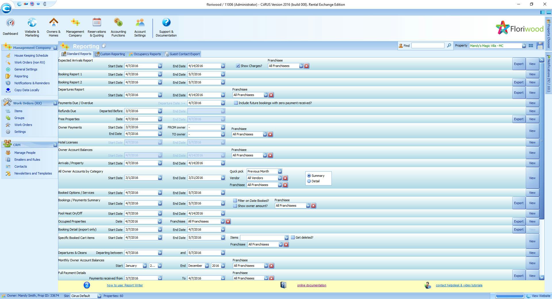Open the Accounting Functions icon
This screenshot has width=552, height=299.
coord(118,23)
